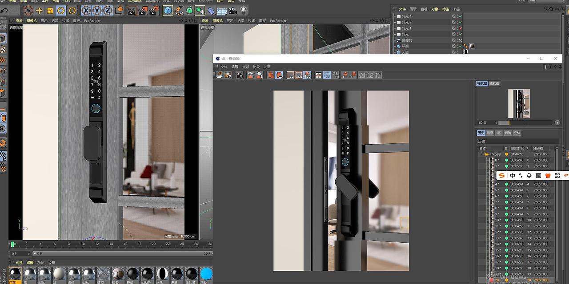This screenshot has height=284, width=569.
Task: Toggle Z axis lock
Action: (108, 10)
